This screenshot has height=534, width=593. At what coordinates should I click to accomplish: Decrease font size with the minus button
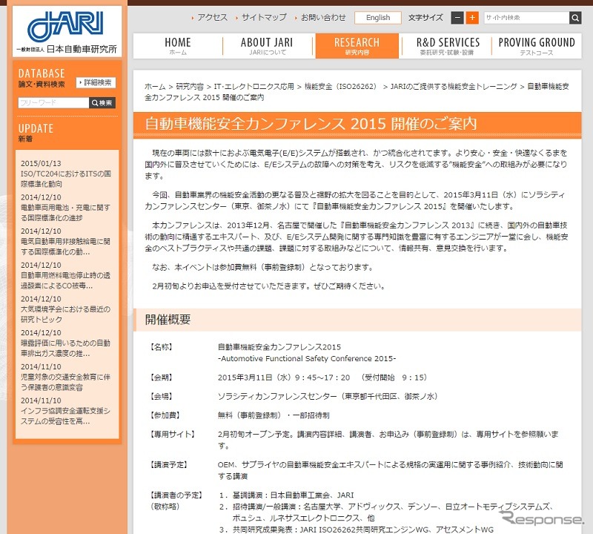(x=456, y=18)
